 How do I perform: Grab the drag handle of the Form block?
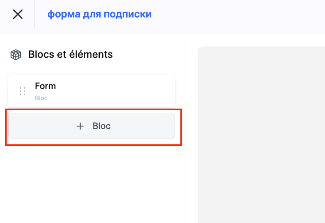[x=22, y=91]
